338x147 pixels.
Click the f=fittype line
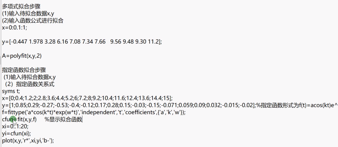(x=94, y=112)
